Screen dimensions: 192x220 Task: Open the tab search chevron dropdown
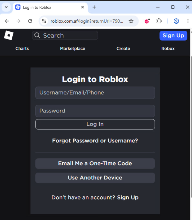pos(6,7)
